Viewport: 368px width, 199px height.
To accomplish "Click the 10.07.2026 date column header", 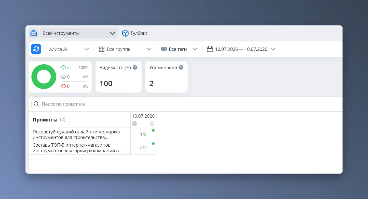I will tap(143, 116).
